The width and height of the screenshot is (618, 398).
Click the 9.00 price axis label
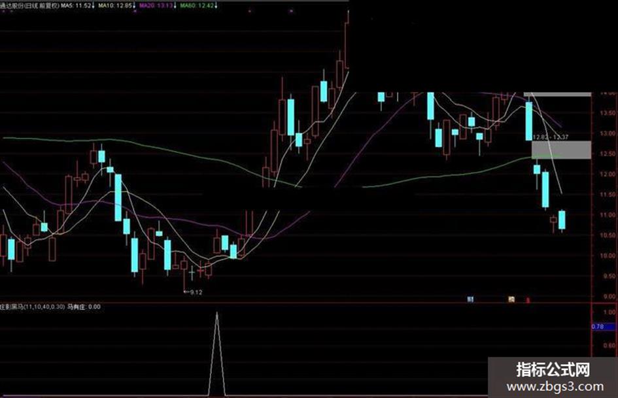(609, 296)
